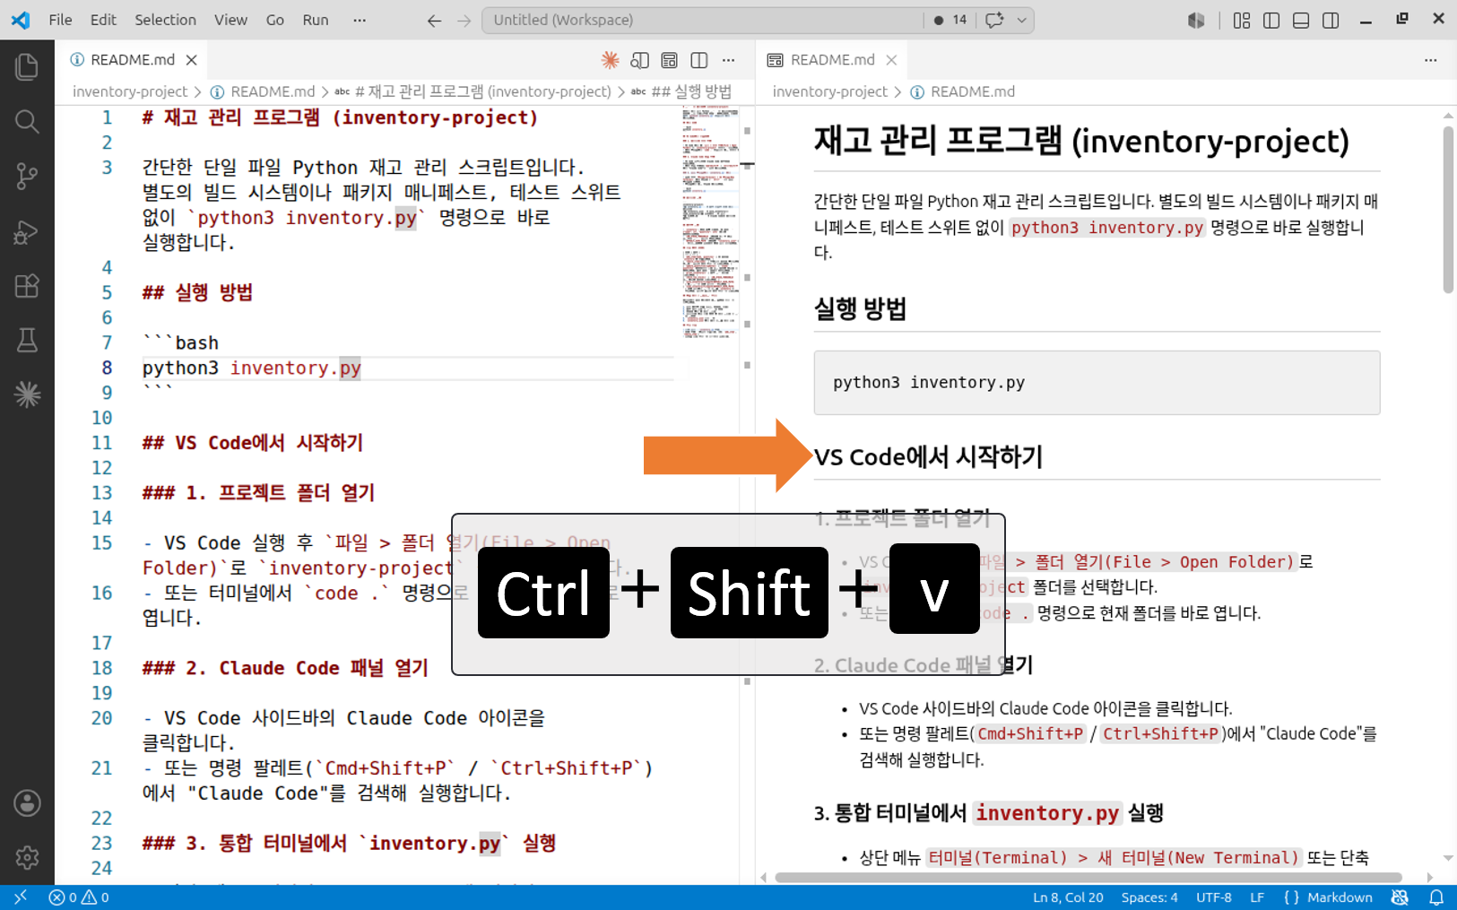This screenshot has width=1457, height=910.
Task: Click the show preview icon in the editor toolbar
Action: (639, 60)
